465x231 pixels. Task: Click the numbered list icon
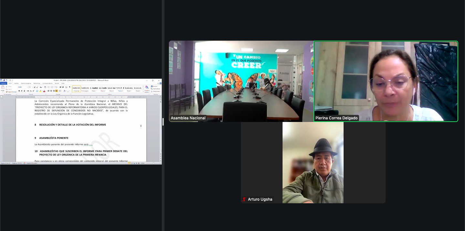52,87
